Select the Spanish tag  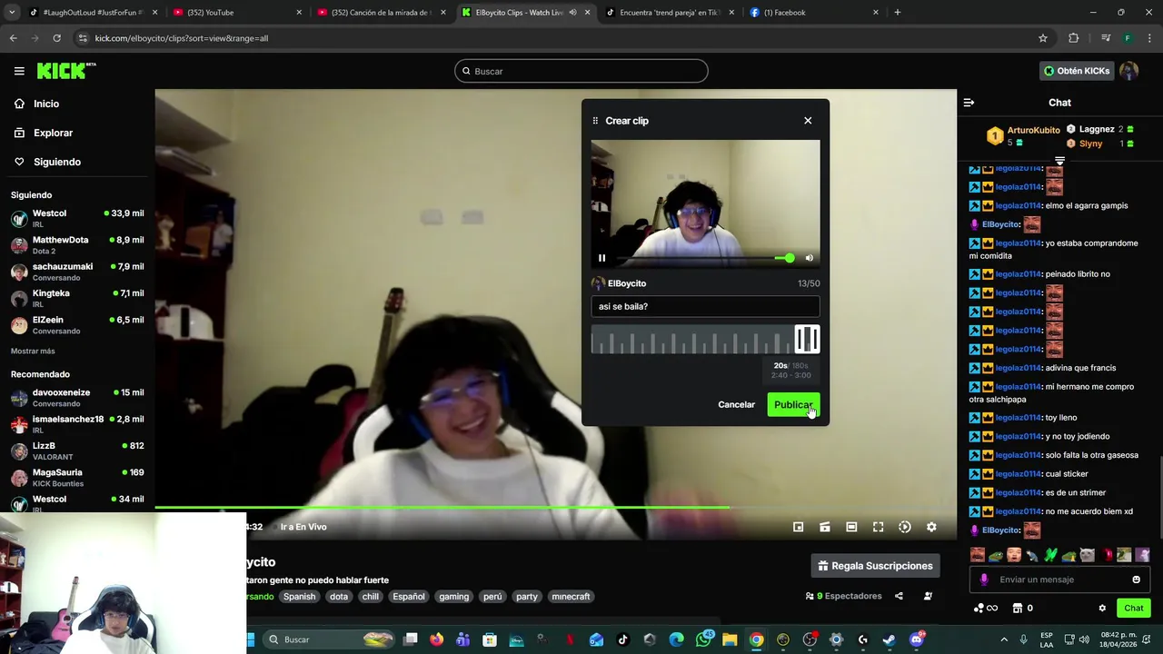299,597
